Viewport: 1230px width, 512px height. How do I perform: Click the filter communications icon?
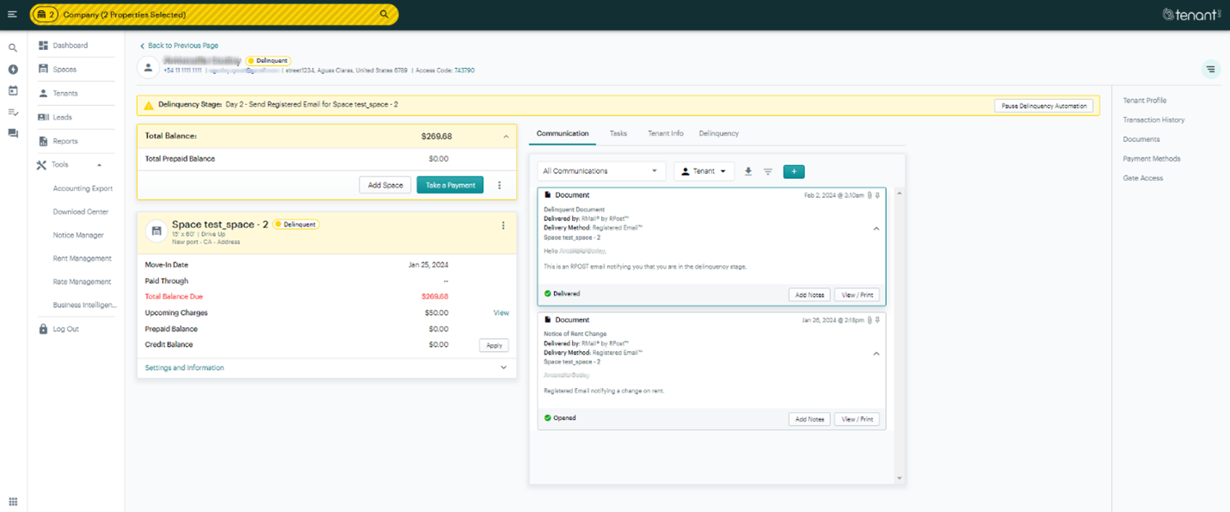(x=768, y=171)
